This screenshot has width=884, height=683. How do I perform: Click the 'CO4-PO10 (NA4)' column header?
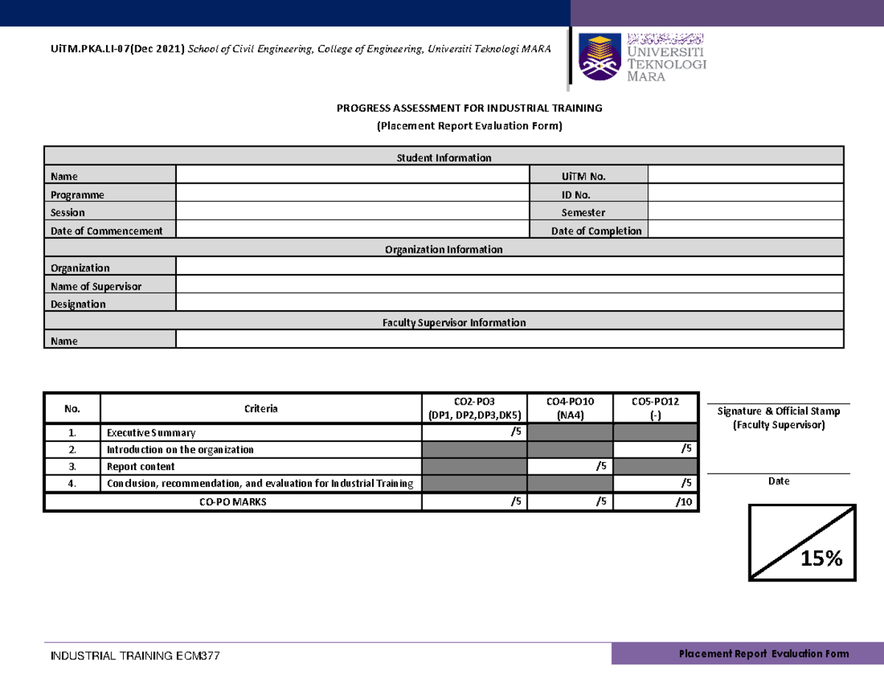pos(570,408)
